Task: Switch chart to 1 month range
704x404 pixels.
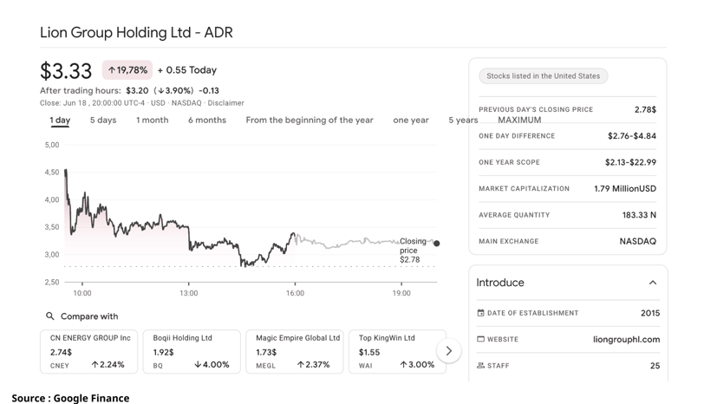Action: (153, 120)
